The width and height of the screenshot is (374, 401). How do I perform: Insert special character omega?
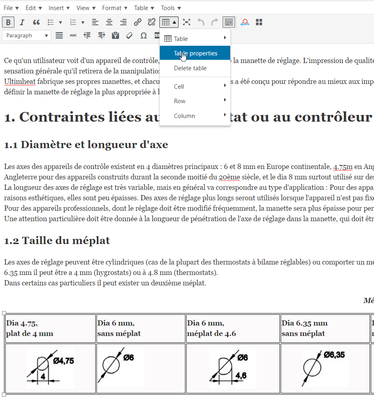coord(144,35)
